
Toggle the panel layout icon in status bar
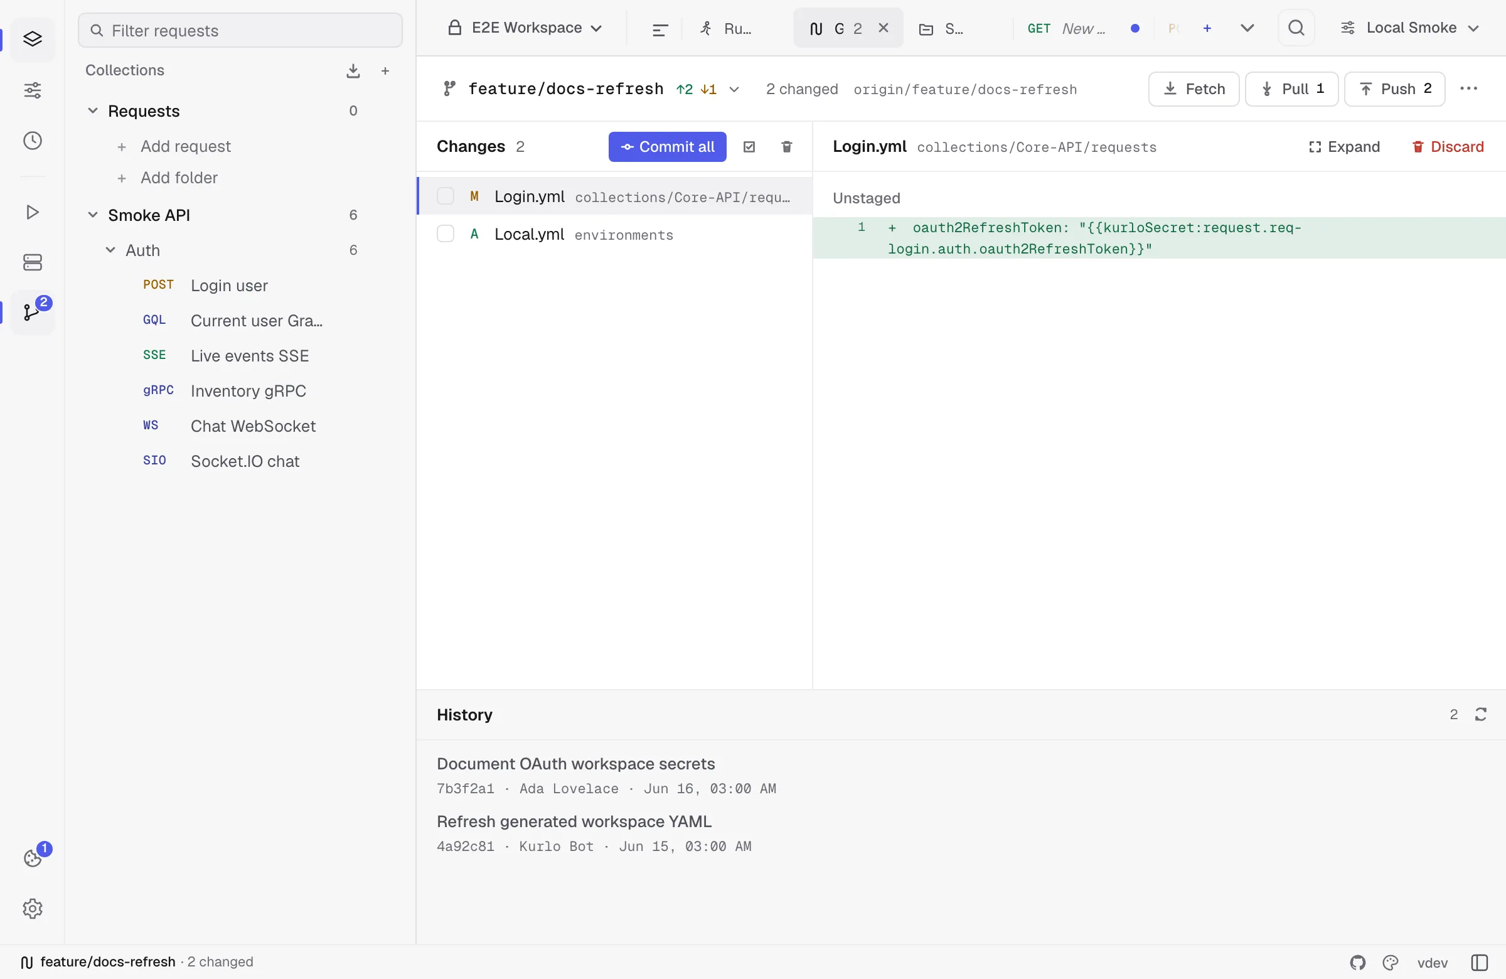tap(1480, 963)
